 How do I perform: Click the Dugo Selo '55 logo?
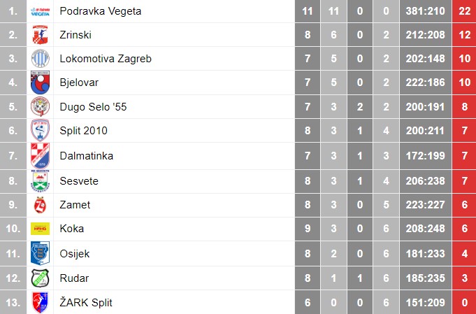[40, 107]
